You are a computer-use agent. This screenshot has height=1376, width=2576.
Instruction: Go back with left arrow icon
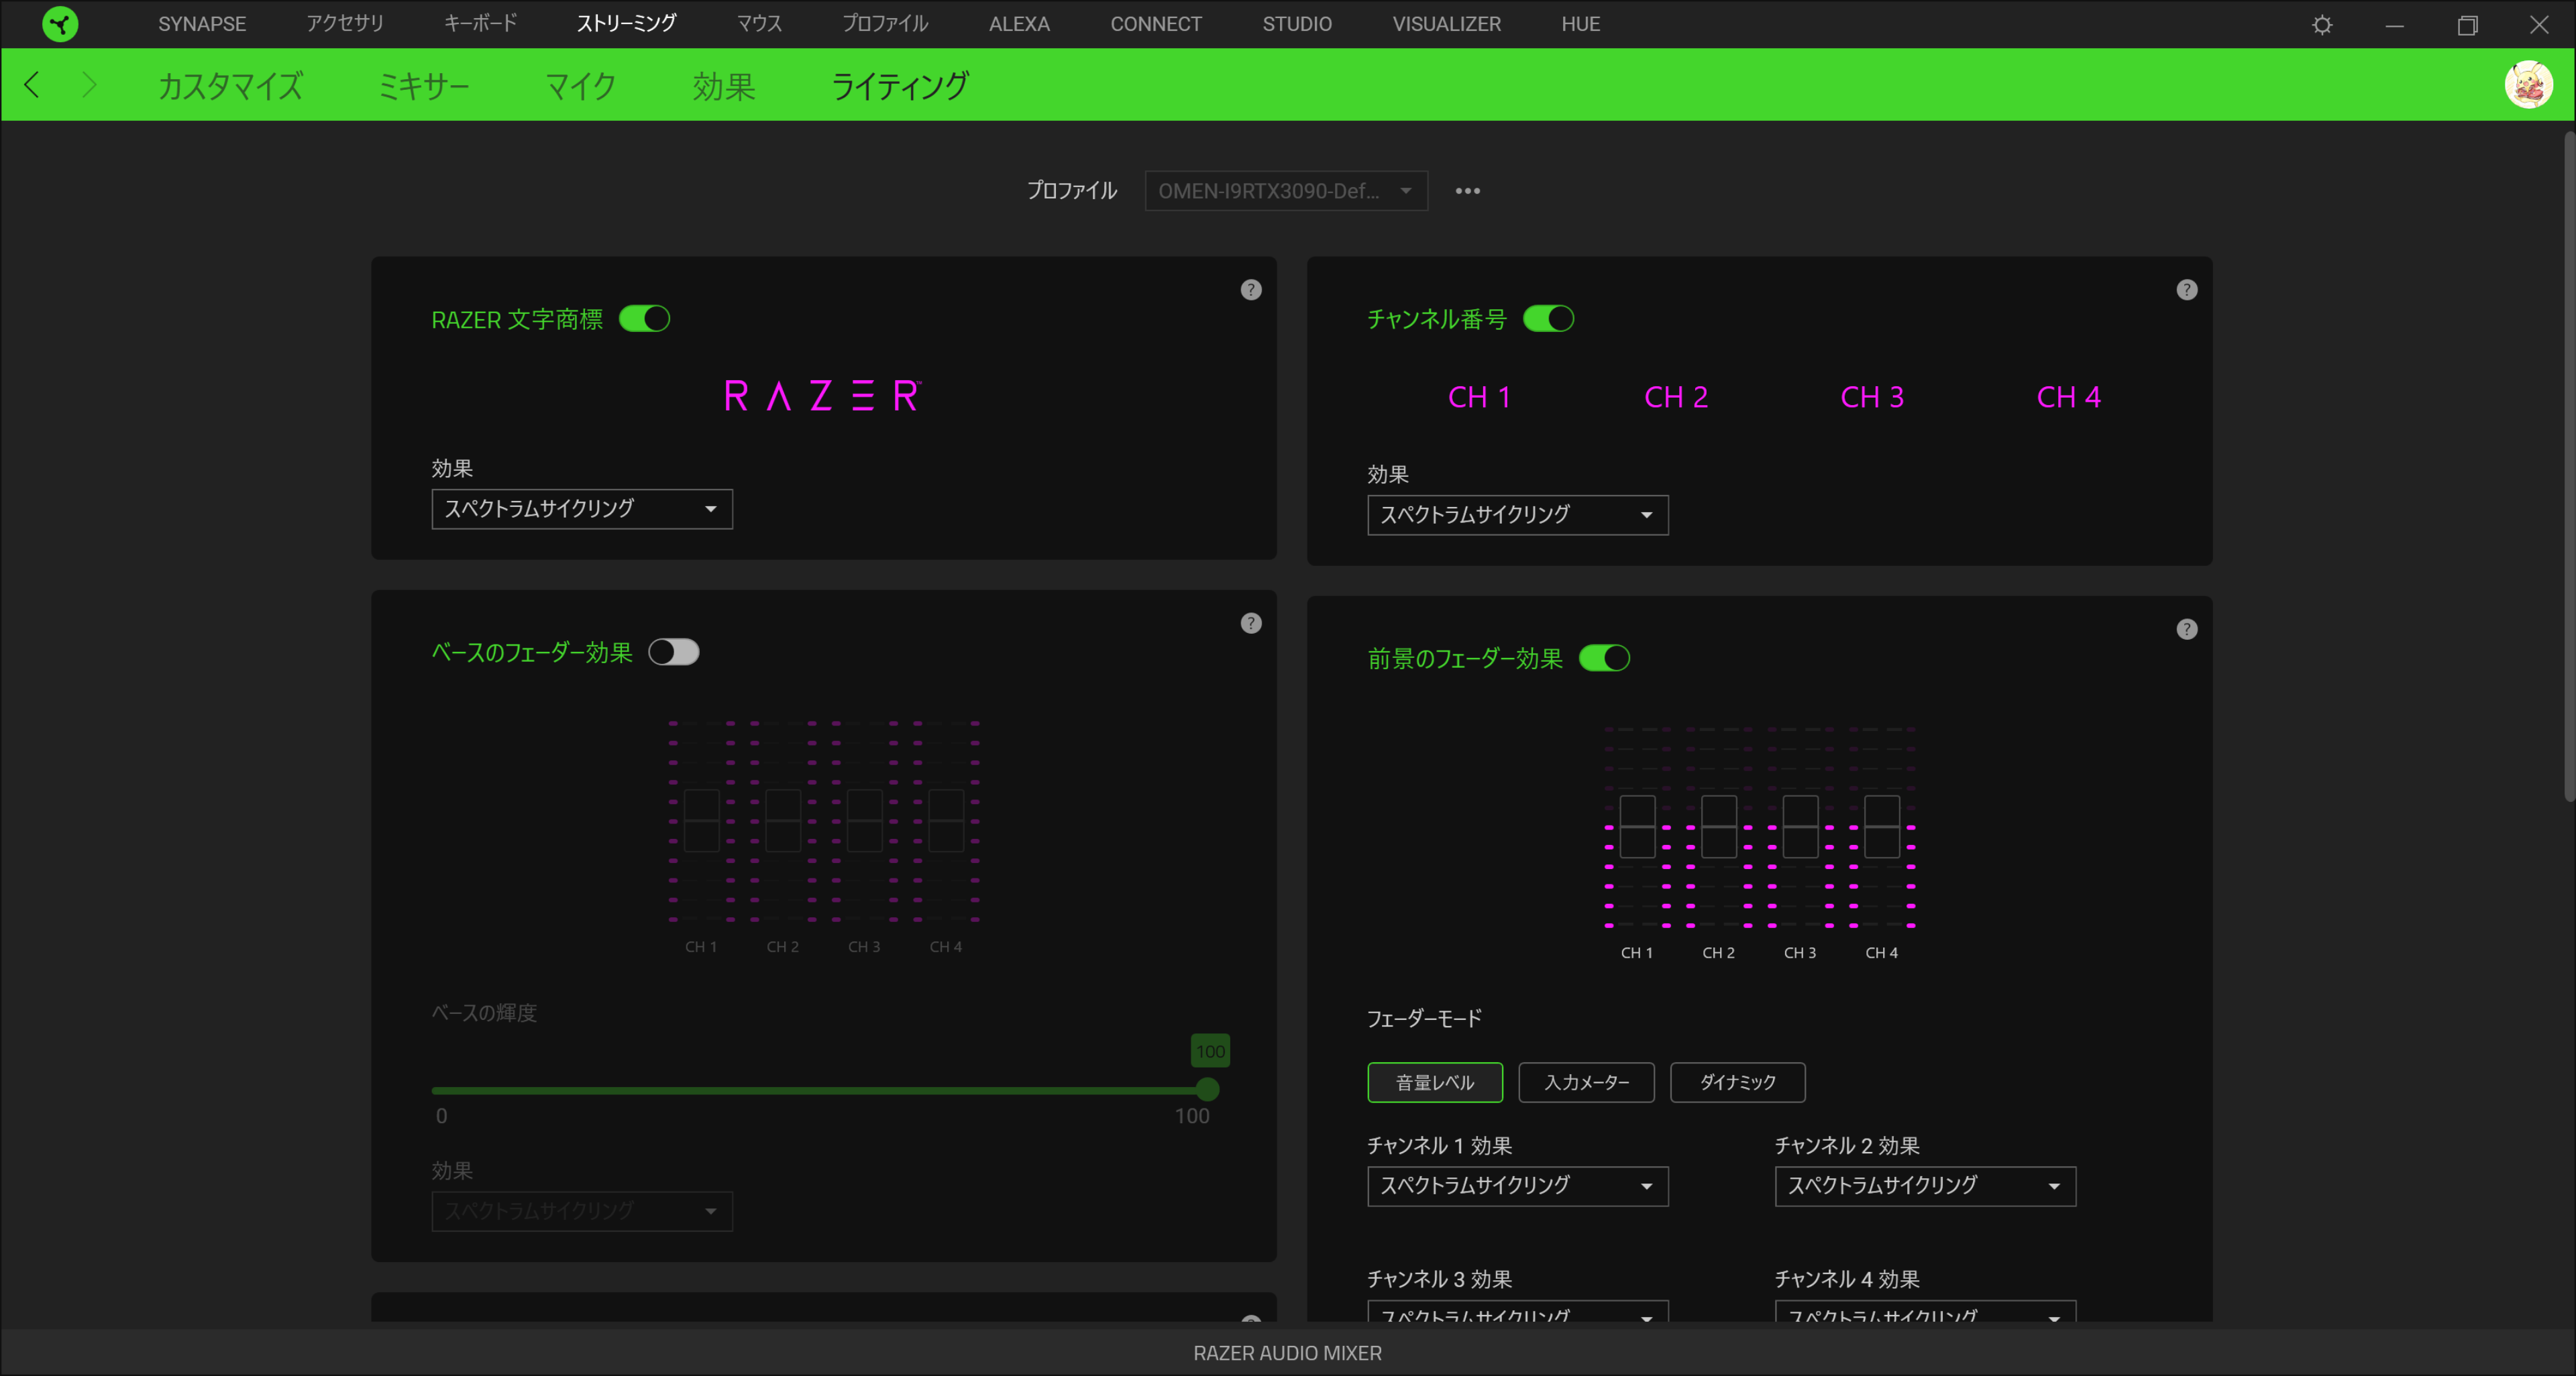click(32, 85)
